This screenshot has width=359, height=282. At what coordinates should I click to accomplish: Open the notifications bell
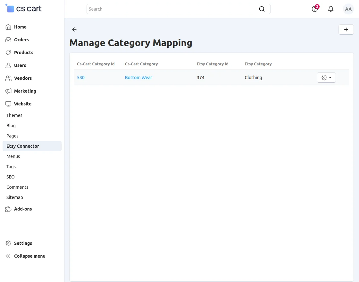pyautogui.click(x=330, y=9)
